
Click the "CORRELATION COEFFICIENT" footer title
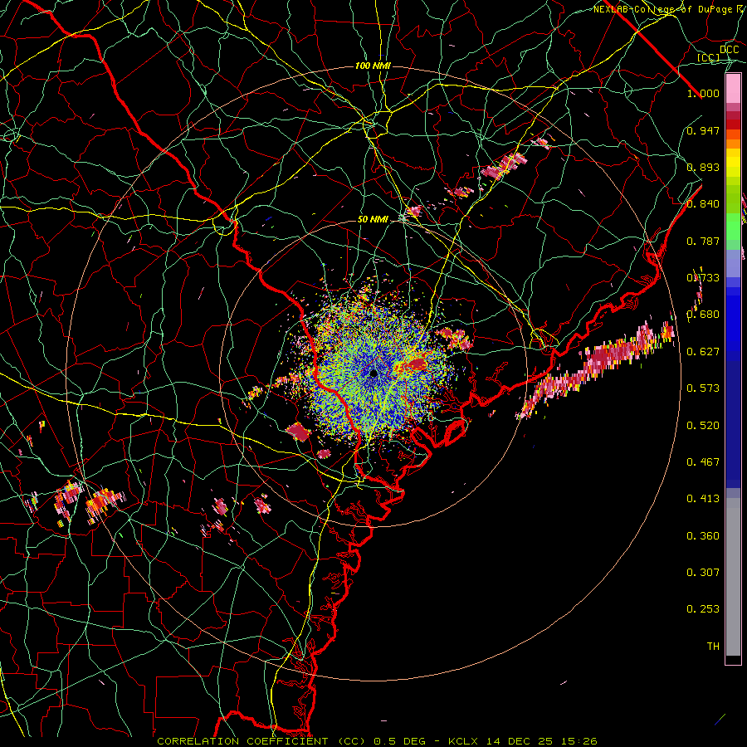242,741
